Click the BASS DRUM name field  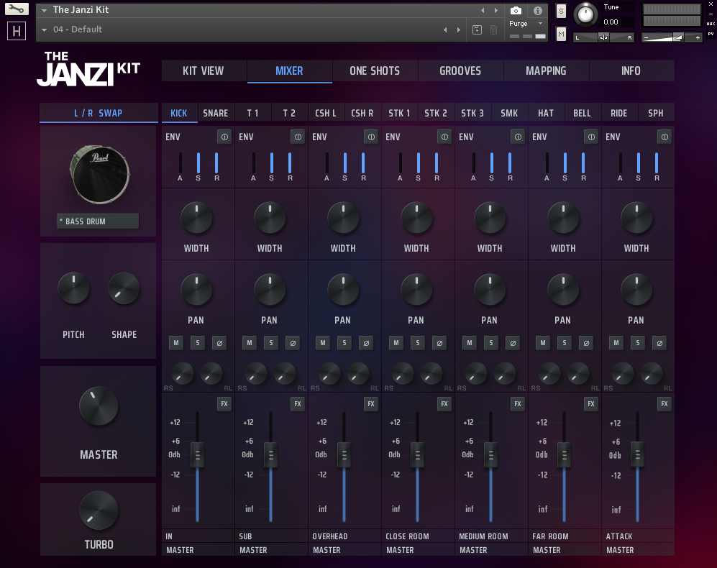[98, 221]
